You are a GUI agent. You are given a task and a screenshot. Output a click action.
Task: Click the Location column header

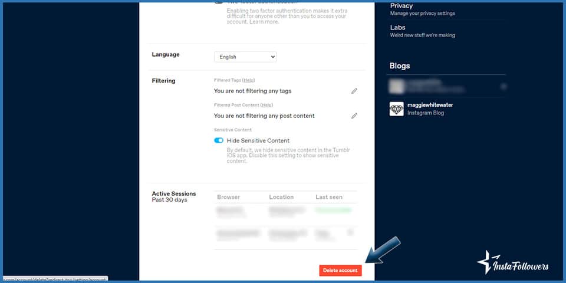click(x=281, y=197)
